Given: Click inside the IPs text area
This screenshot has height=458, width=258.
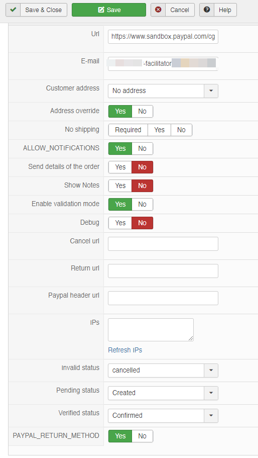Looking at the screenshot, I should point(151,330).
